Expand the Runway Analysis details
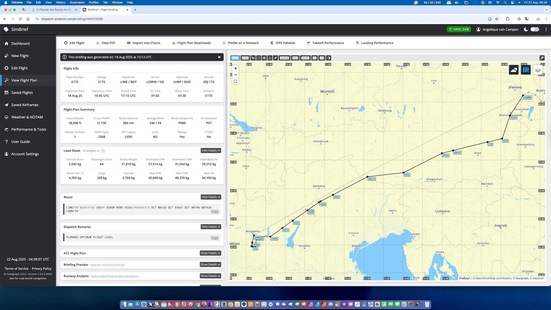 (210, 276)
